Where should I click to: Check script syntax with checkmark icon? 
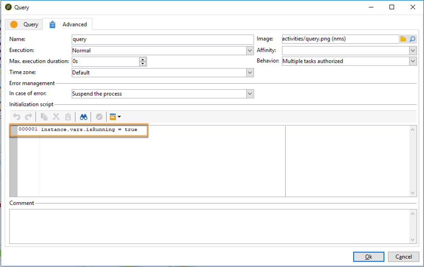[x=99, y=117]
